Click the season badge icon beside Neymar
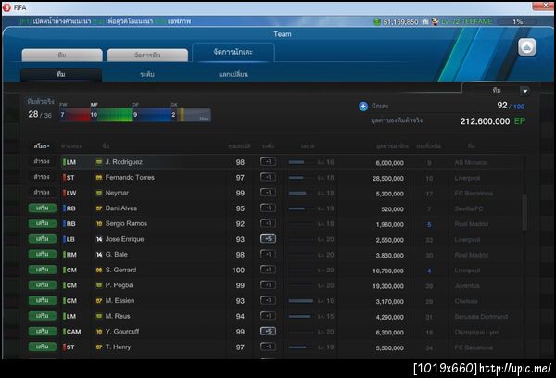Viewport: 556px width, 378px height. (99, 193)
